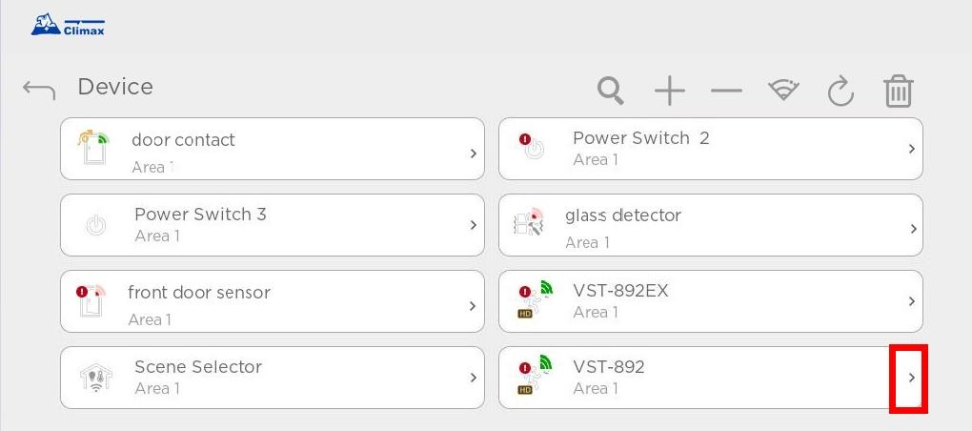
Task: Open the glass detector device entry
Action: pyautogui.click(x=710, y=225)
